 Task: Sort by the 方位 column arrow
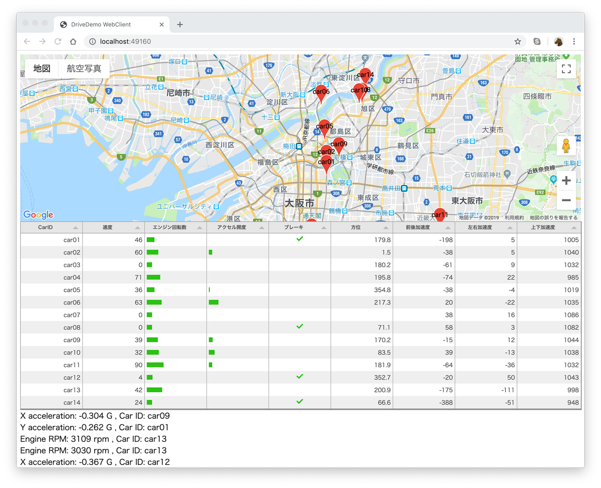386,228
